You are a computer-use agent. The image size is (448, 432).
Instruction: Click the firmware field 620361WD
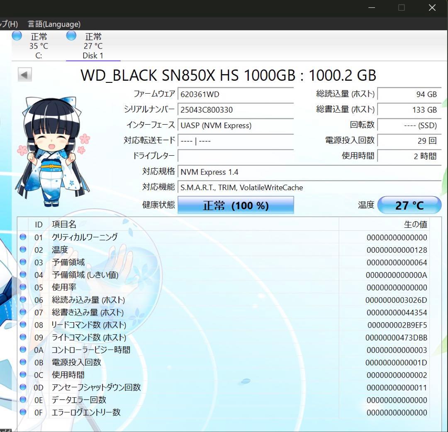coord(236,94)
